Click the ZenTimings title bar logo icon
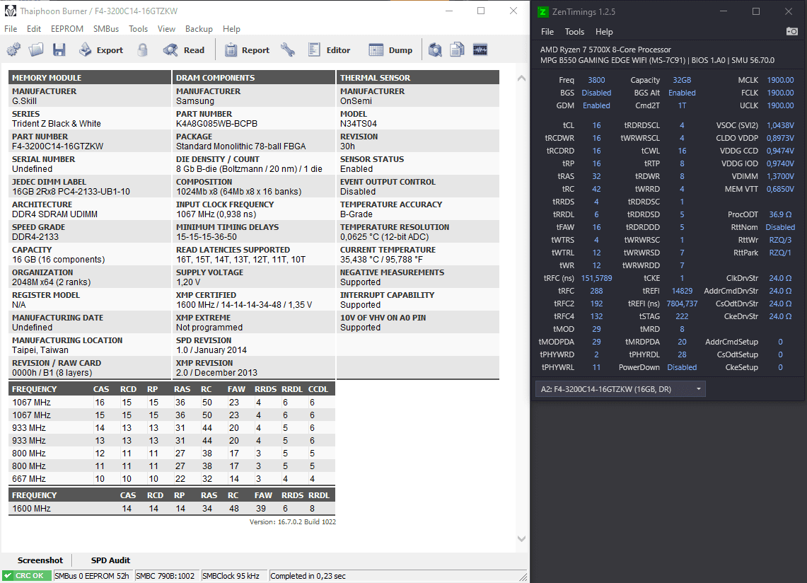Image resolution: width=807 pixels, height=583 pixels. pos(542,12)
